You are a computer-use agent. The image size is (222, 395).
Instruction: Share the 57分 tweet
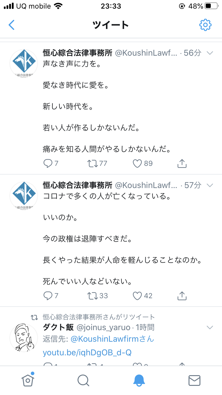pos(182,296)
